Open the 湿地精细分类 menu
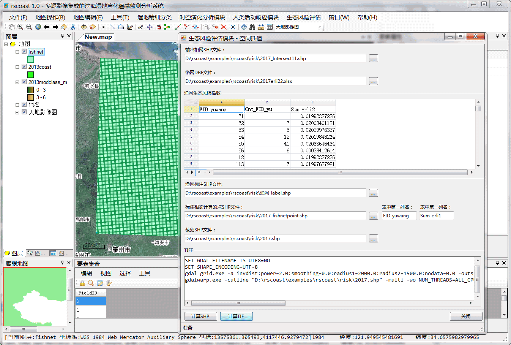511x345 pixels. 154,17
